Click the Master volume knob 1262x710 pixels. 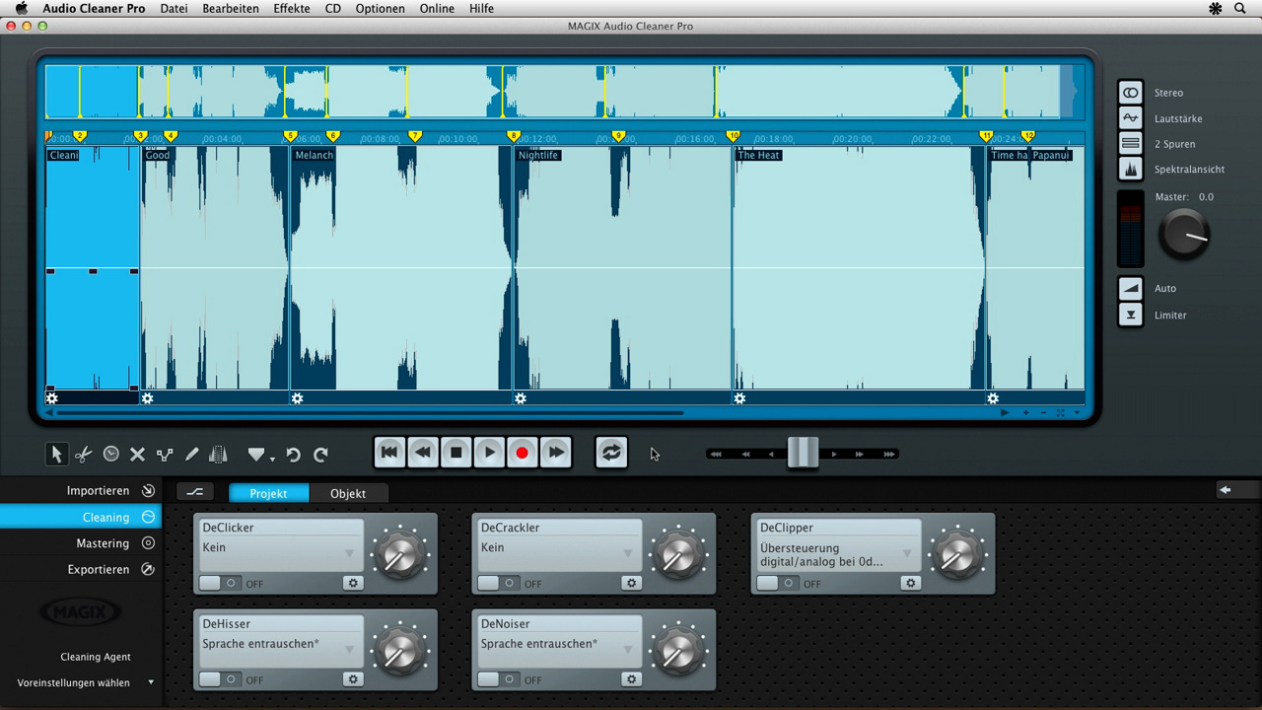(x=1183, y=235)
